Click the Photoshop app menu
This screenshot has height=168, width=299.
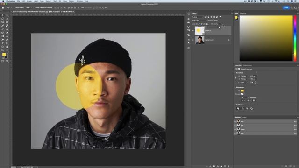(x=10, y=1)
